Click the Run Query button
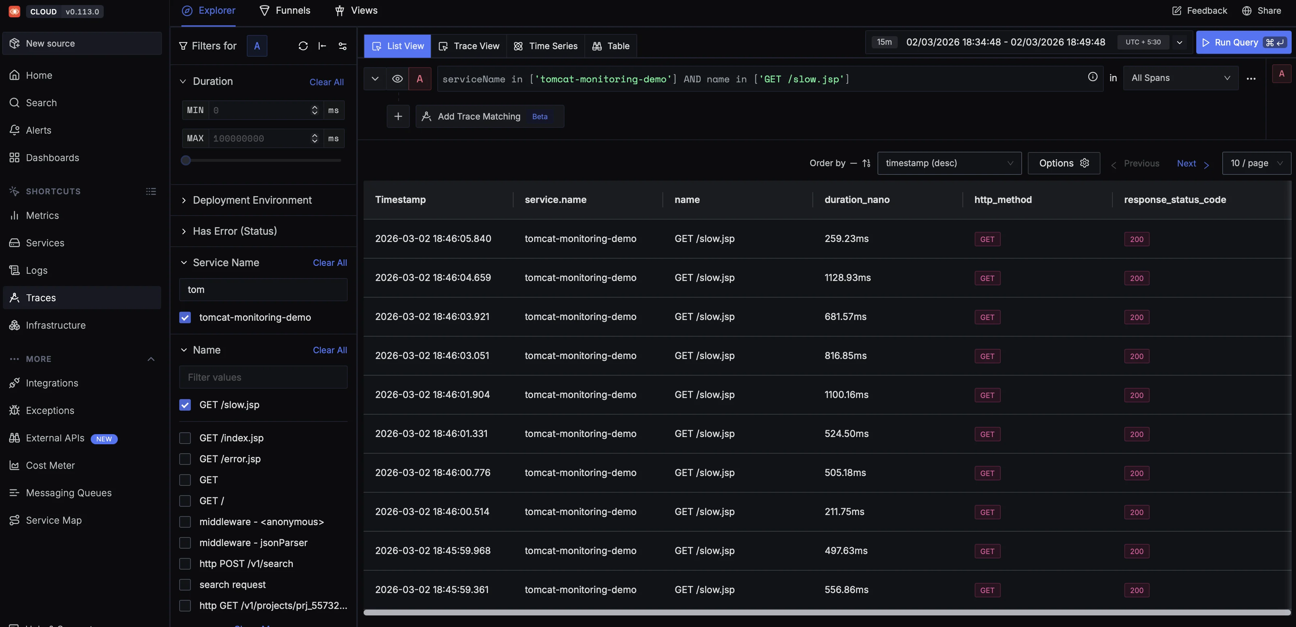Image resolution: width=1296 pixels, height=627 pixels. point(1243,42)
